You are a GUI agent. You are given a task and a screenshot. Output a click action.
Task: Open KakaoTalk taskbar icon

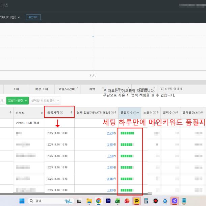click(136, 201)
